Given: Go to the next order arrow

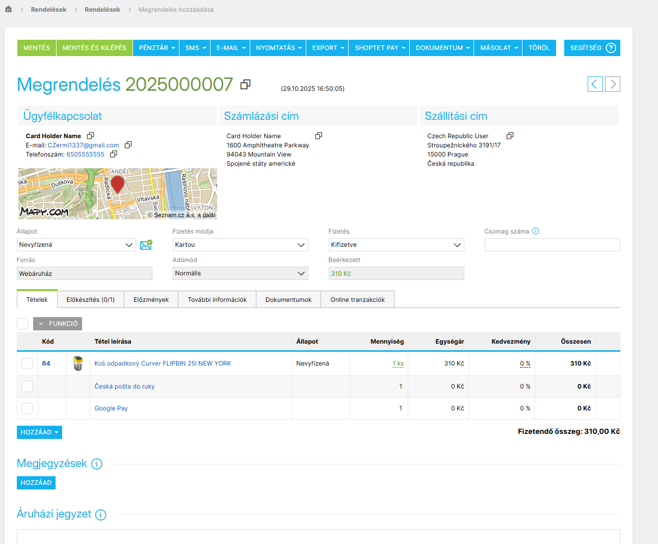Looking at the screenshot, I should (x=613, y=84).
